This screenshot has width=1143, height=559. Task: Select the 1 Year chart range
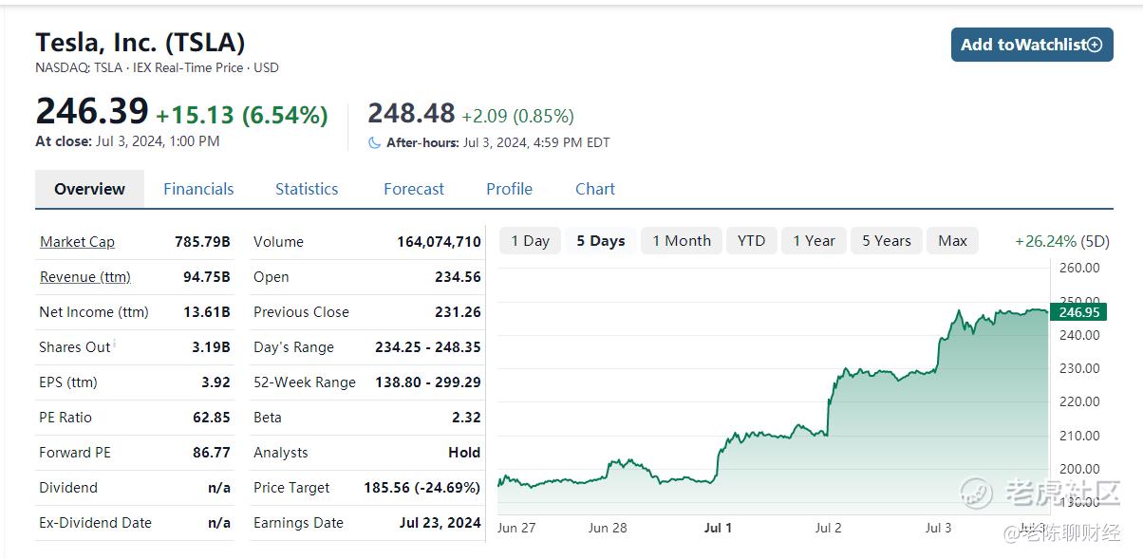click(814, 241)
